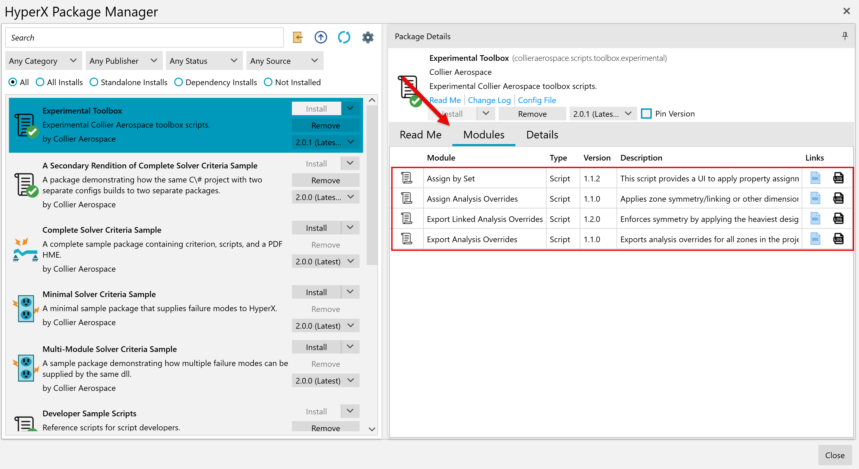Click the package list scrollbar thumb
The image size is (859, 469).
point(372,185)
